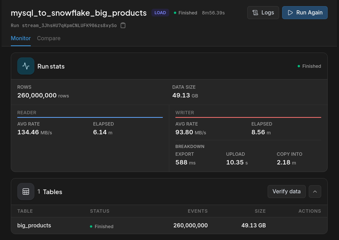Click the run title mysql_to_snowflake_big_products

[x=79, y=13]
